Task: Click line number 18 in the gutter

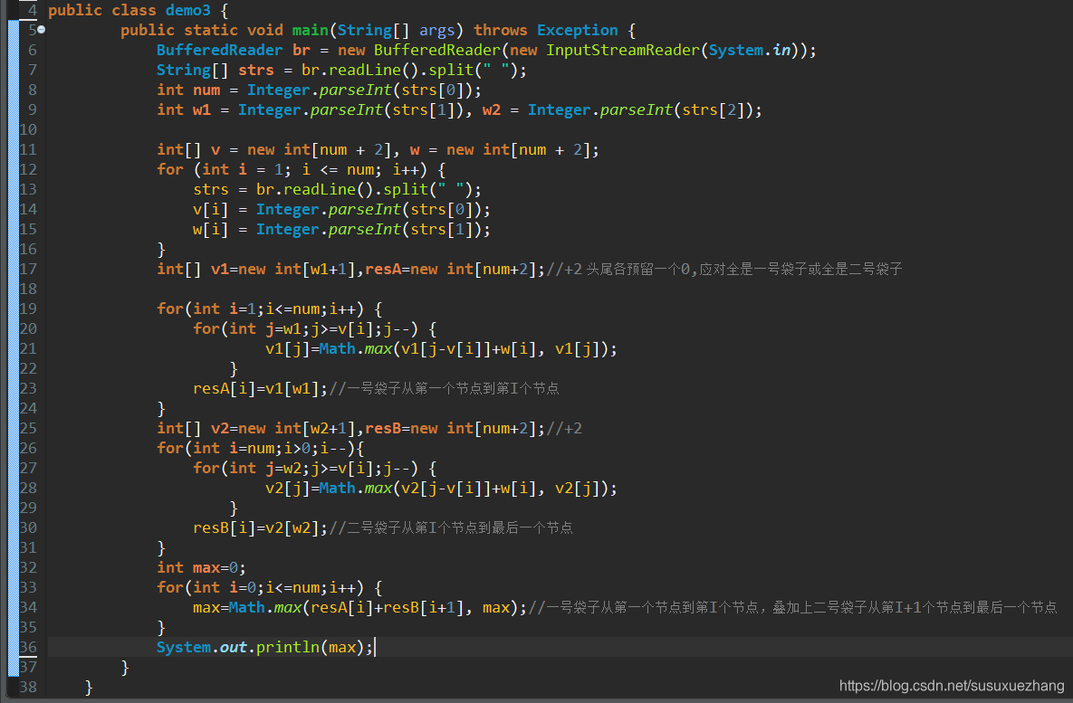Action: pos(27,289)
